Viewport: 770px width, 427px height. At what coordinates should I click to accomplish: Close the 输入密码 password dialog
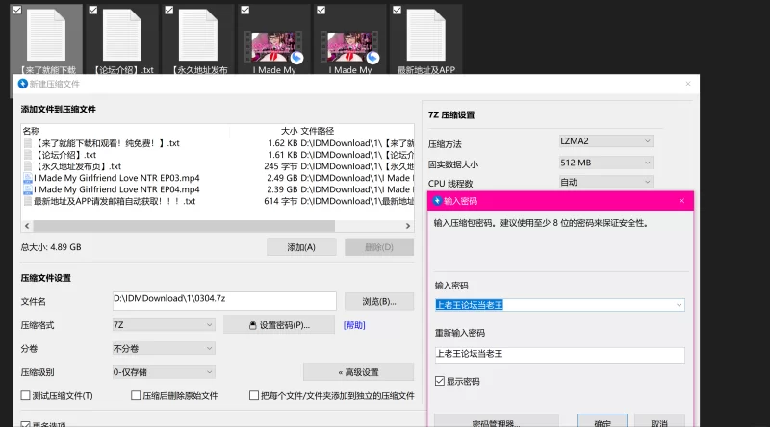[681, 201]
